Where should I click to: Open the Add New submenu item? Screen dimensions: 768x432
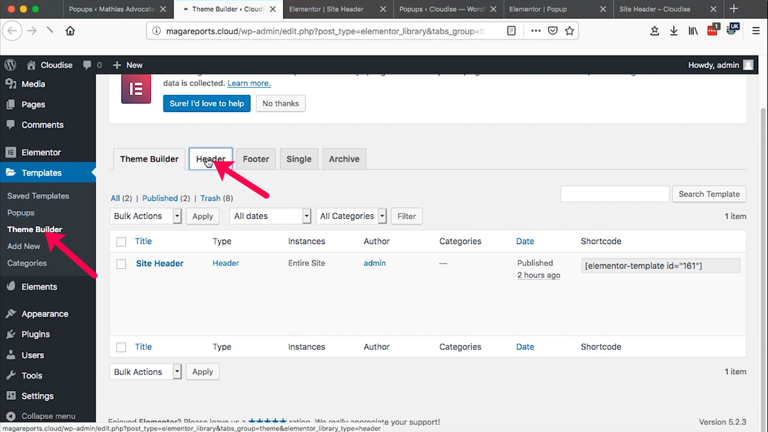click(24, 246)
